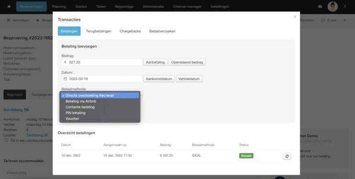Open the Instellingen menu

[x=220, y=7]
